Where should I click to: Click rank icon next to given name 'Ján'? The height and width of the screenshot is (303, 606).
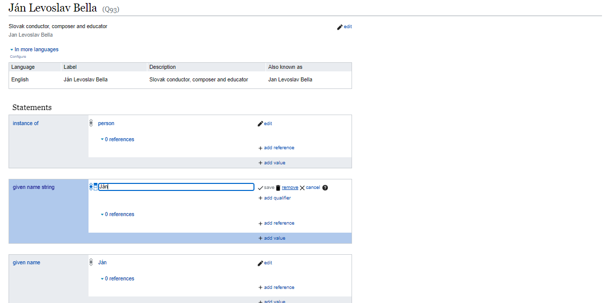point(91,262)
